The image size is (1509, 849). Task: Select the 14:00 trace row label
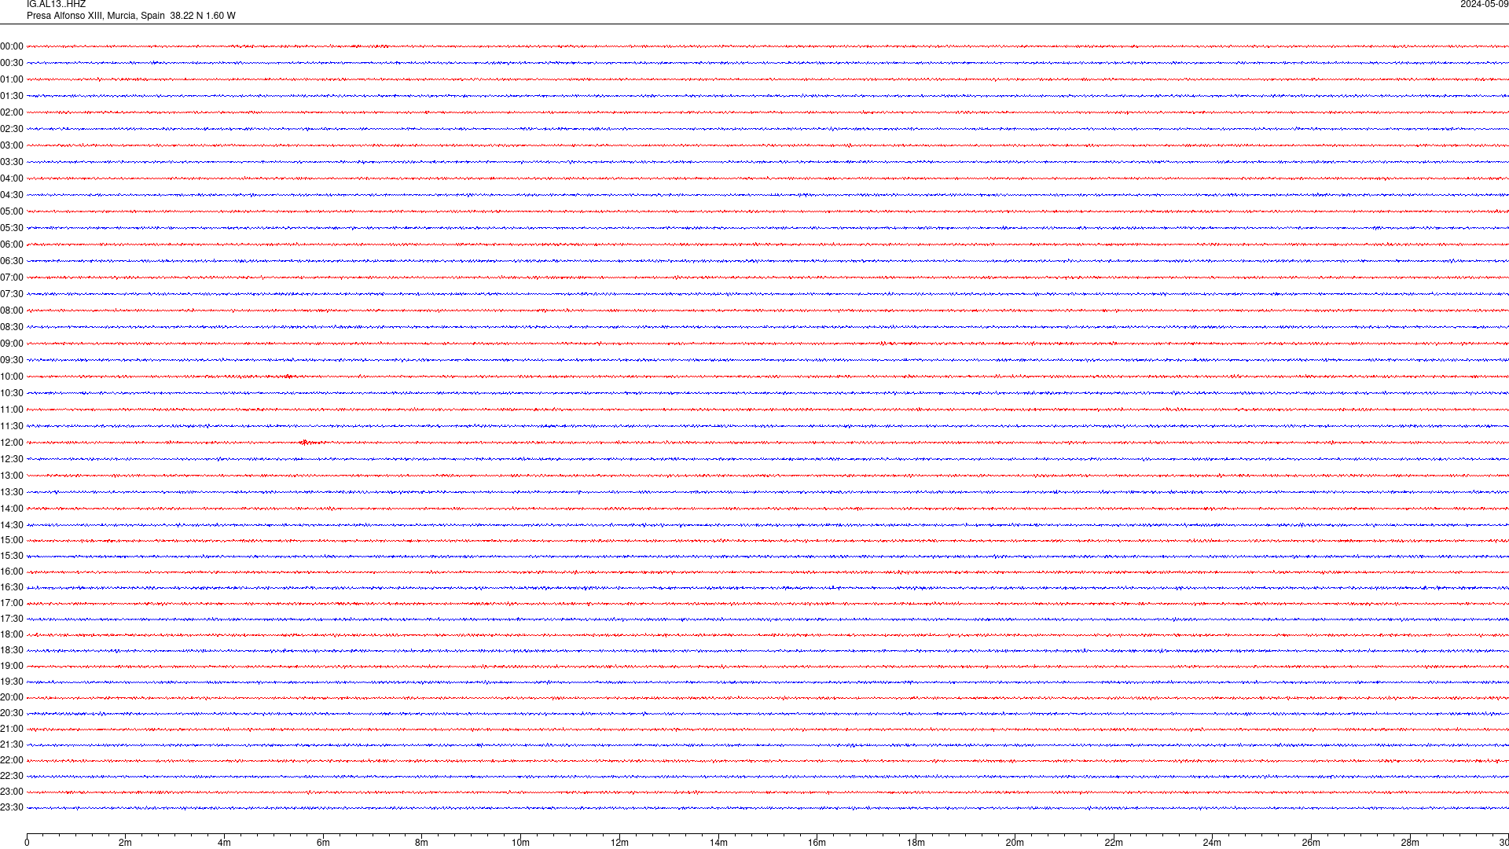pos(12,509)
